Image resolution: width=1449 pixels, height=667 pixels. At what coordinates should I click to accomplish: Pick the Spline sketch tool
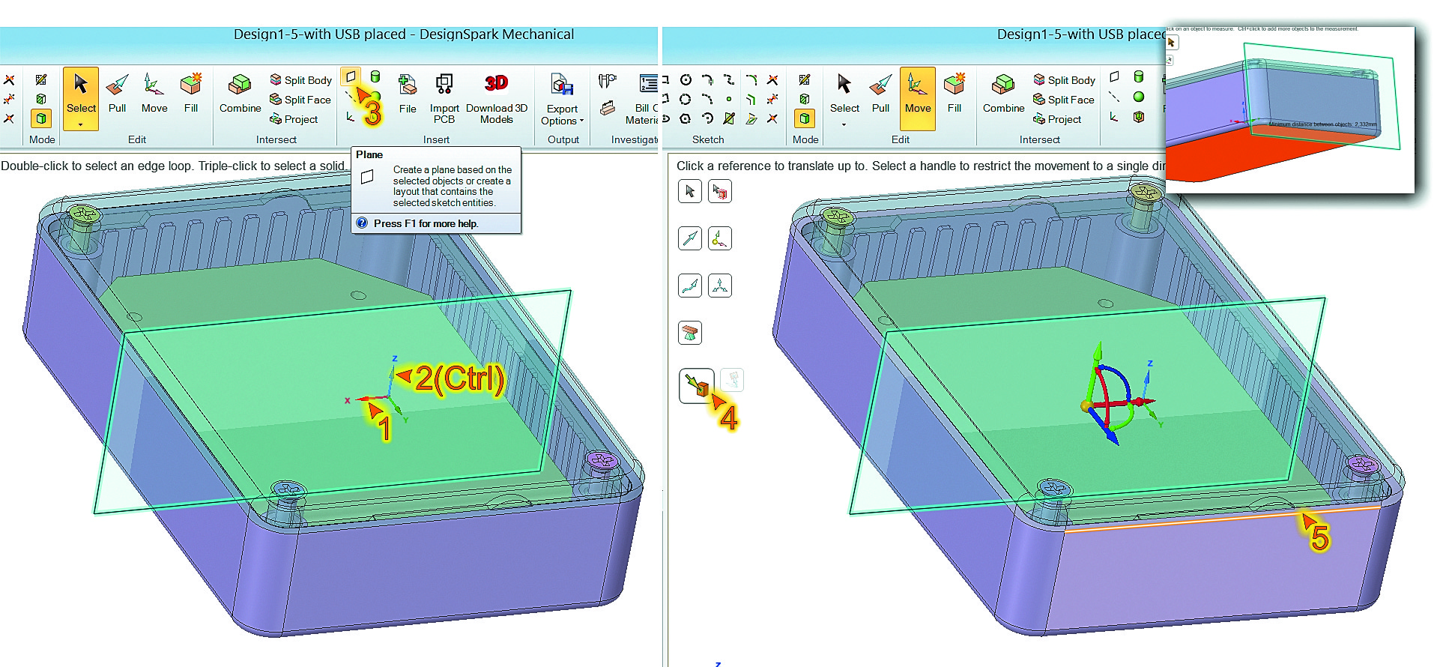(729, 79)
